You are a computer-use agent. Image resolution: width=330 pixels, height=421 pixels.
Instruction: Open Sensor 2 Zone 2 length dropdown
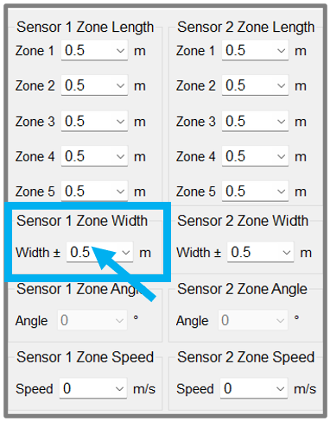coord(255,85)
